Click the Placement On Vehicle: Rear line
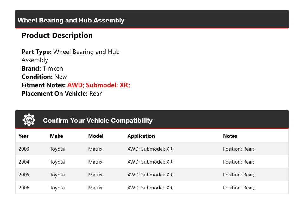This screenshot has height=204, width=304. click(61, 94)
